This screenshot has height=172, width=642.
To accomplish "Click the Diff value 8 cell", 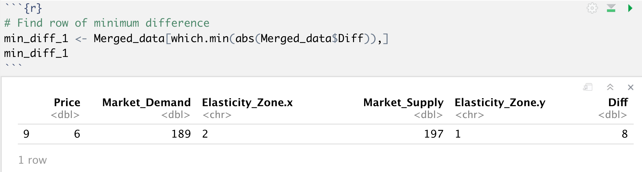I will click(x=624, y=134).
